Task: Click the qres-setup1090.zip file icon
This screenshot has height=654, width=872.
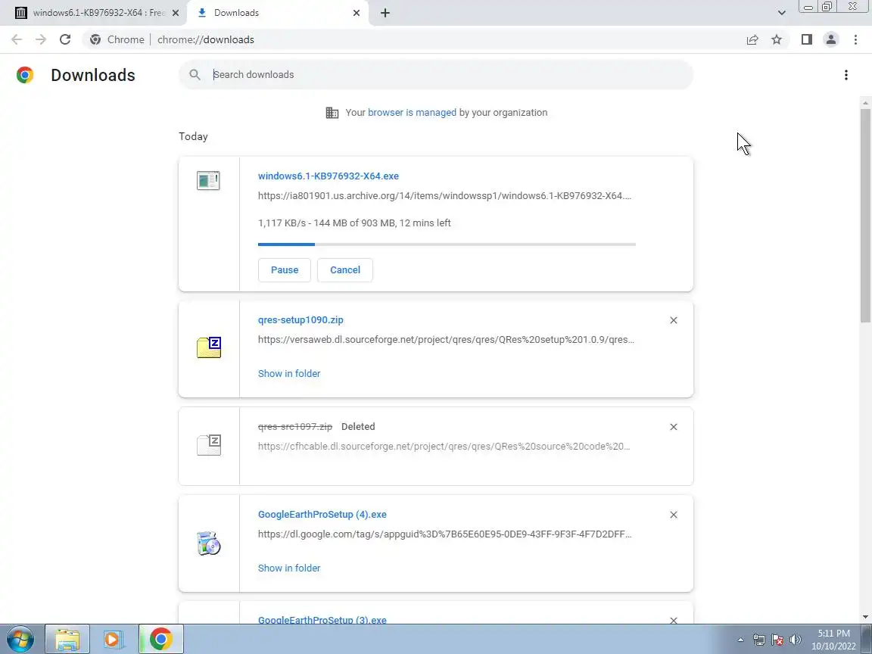Action: pos(209,347)
